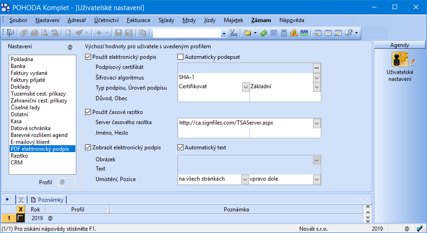Open the 'na všech stránkách' placement dropdown

[x=245, y=179]
